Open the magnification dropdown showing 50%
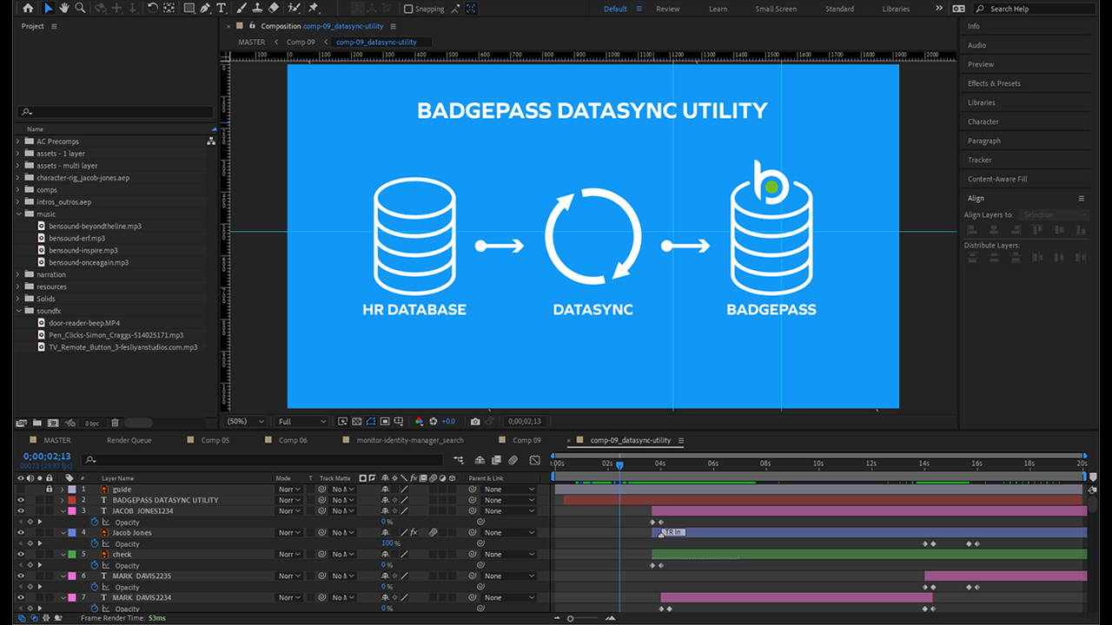Screen dimensions: 1112x625 (x=246, y=421)
